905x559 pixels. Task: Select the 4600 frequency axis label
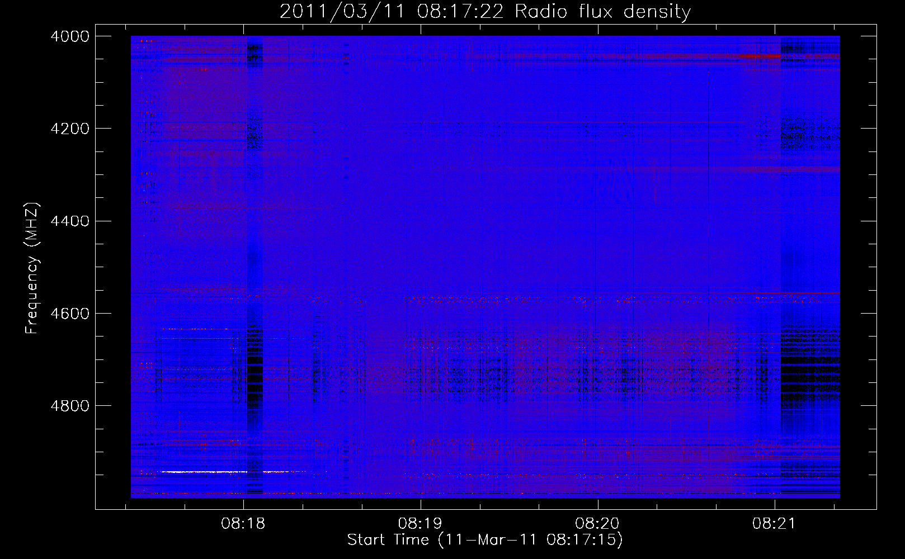coord(70,314)
